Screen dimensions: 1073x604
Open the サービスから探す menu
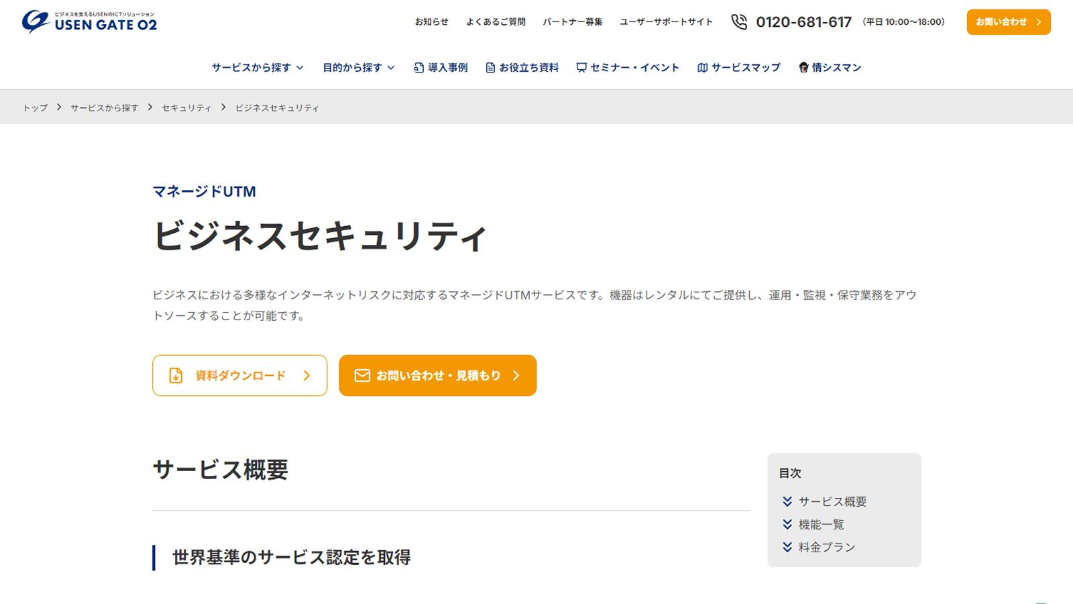258,68
